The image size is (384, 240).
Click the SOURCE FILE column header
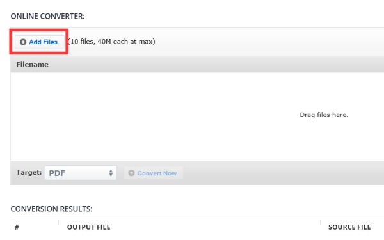point(349,227)
